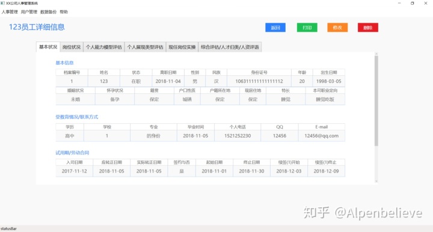This screenshot has width=433, height=232.
Task: Select the 起始日期 cell "2018-11-01"
Action: pos(214,171)
